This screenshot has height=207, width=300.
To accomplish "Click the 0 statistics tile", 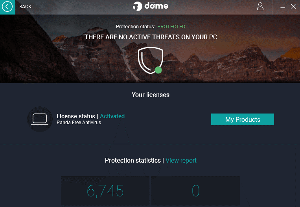I will (x=195, y=191).
